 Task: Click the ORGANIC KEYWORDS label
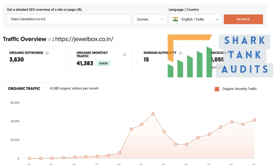point(26,53)
